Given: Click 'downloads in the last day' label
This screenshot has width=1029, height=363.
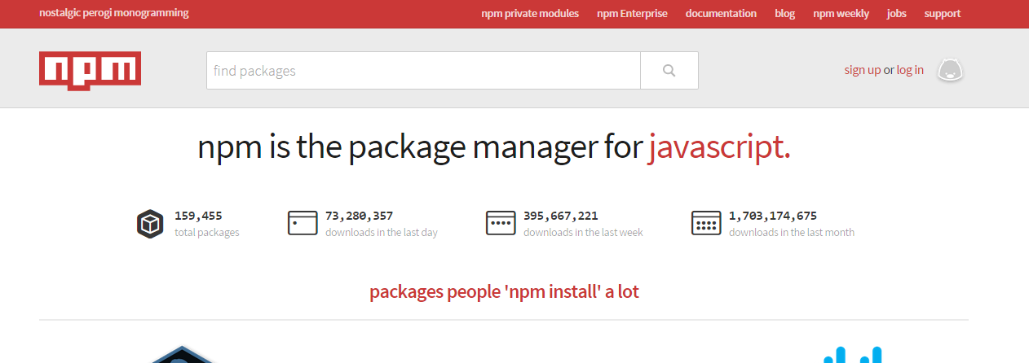Looking at the screenshot, I should [x=382, y=233].
